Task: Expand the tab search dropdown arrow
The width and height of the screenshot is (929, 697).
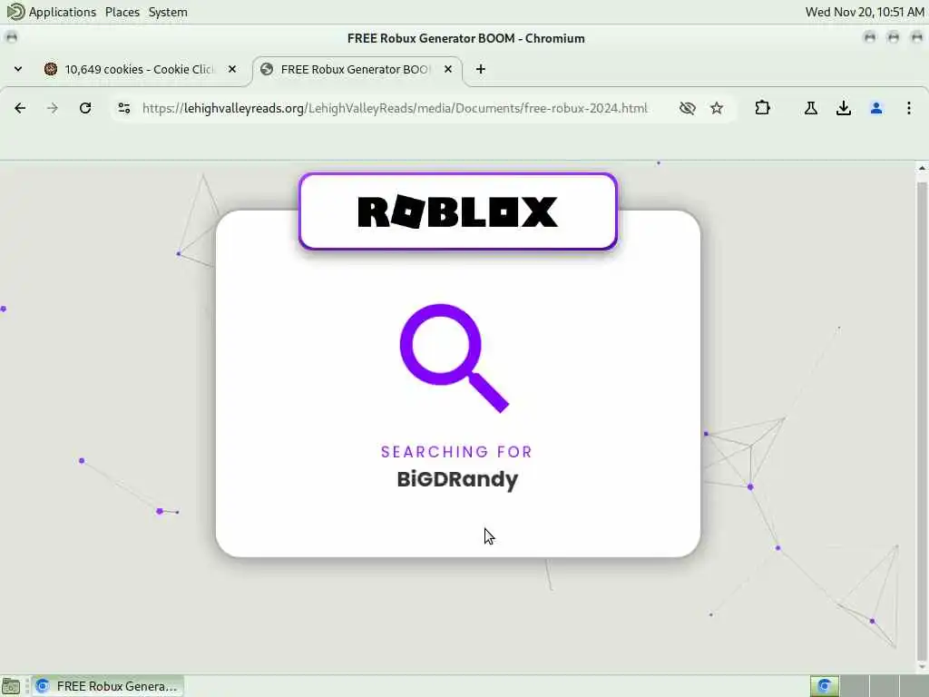Action: (18, 69)
